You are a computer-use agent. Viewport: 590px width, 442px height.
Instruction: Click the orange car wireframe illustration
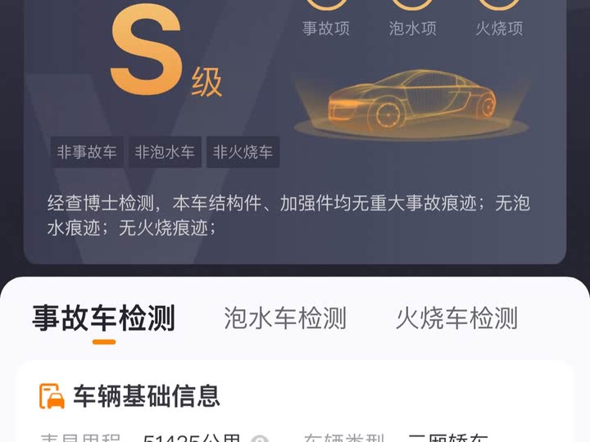click(411, 102)
